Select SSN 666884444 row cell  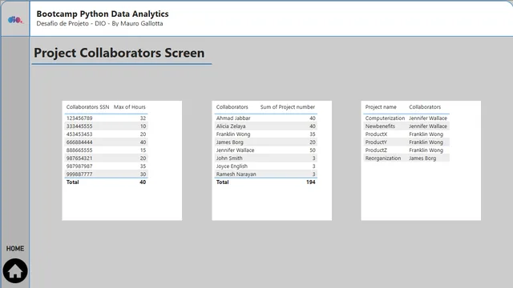(x=79, y=142)
